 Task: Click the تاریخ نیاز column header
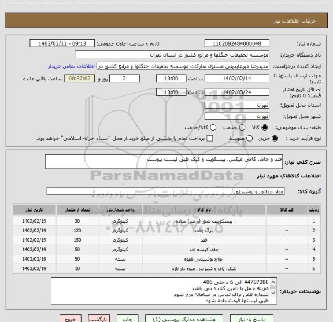[x=34, y=210]
